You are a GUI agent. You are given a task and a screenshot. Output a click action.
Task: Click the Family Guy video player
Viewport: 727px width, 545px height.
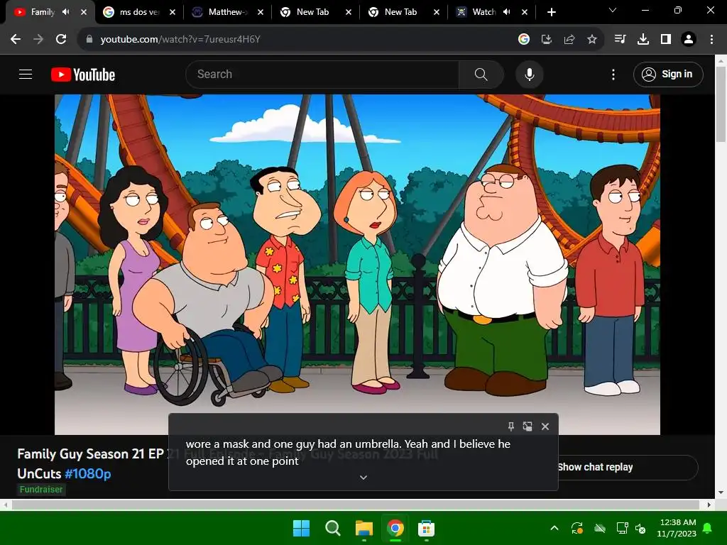tap(357, 265)
